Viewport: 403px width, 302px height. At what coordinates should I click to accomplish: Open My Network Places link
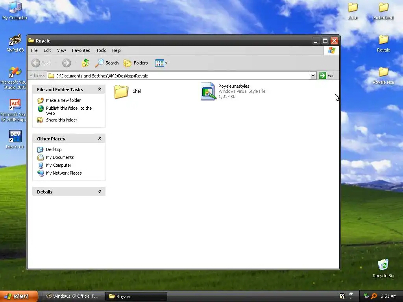64,173
